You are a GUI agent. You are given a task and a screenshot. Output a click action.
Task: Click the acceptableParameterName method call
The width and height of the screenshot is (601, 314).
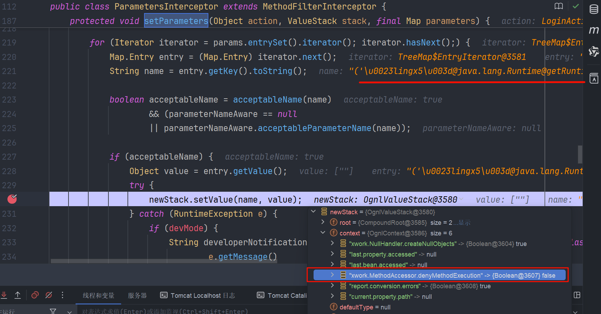[314, 128]
